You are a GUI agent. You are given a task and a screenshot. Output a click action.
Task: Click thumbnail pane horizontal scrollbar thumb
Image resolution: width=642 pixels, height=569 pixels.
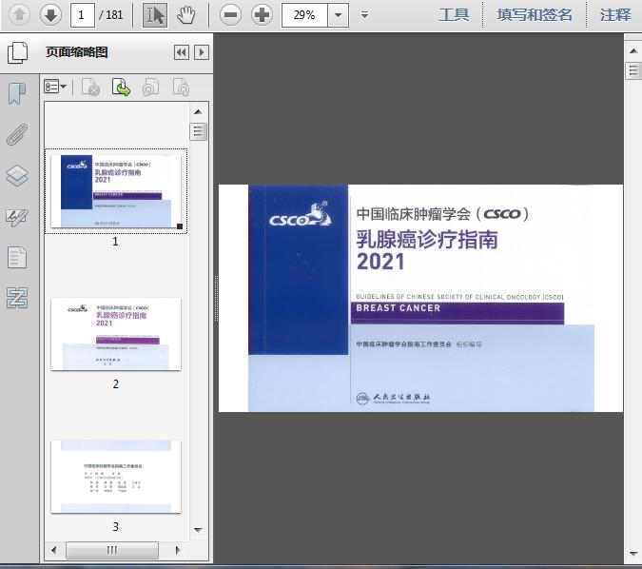click(x=112, y=550)
